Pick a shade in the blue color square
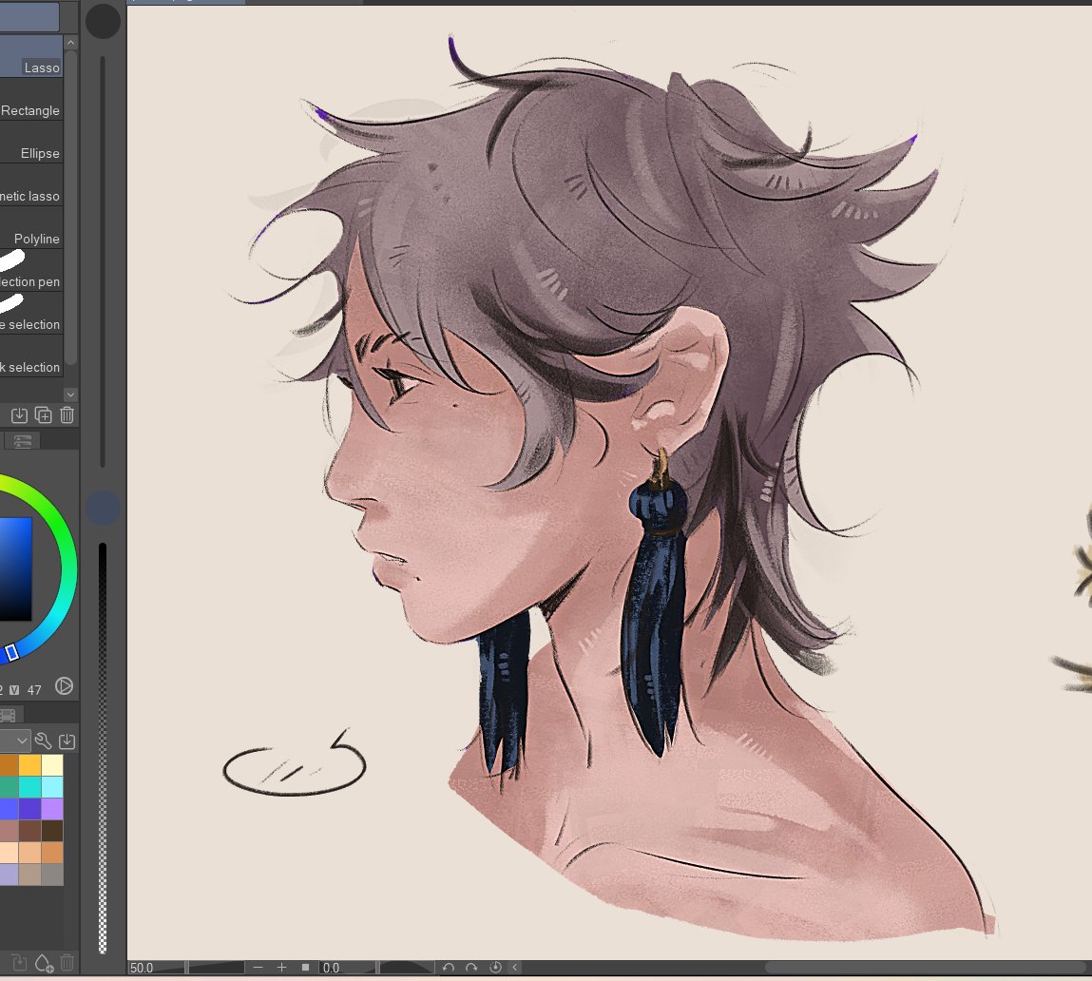This screenshot has width=1092, height=981. 15,568
